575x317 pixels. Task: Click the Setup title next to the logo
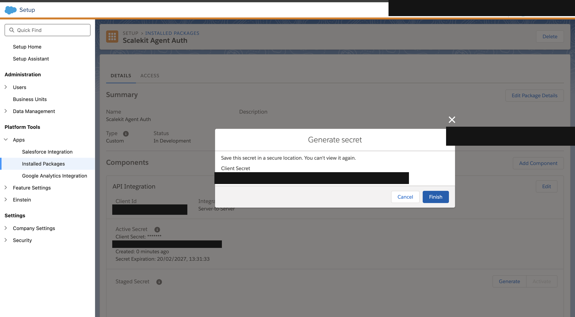click(x=27, y=10)
